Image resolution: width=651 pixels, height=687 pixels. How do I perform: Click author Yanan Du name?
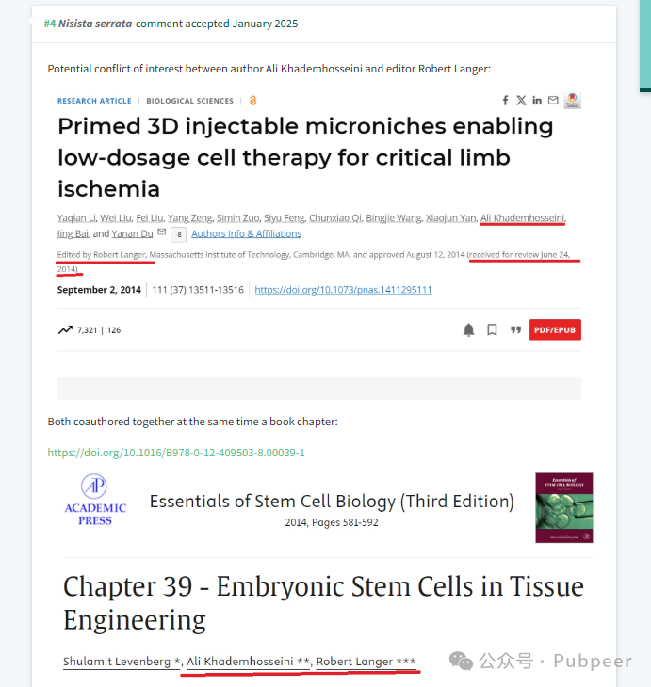(132, 233)
